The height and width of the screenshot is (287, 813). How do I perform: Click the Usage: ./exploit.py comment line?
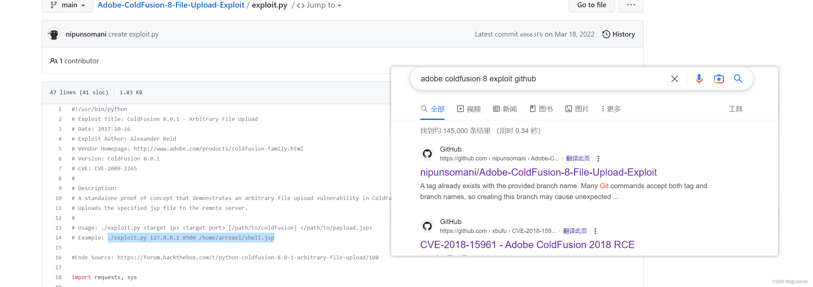[222, 228]
